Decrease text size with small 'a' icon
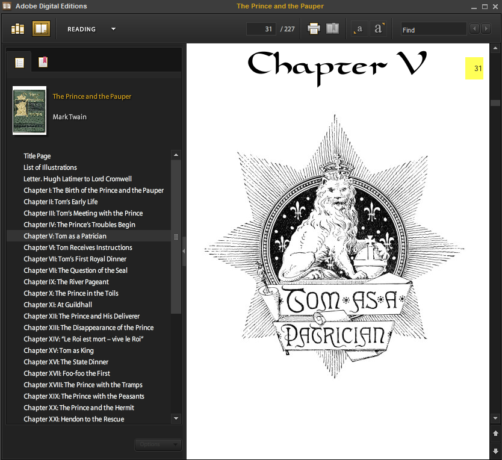 click(x=359, y=29)
